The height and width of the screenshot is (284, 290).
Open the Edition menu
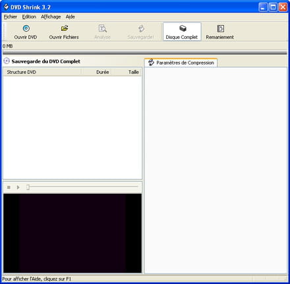[29, 16]
